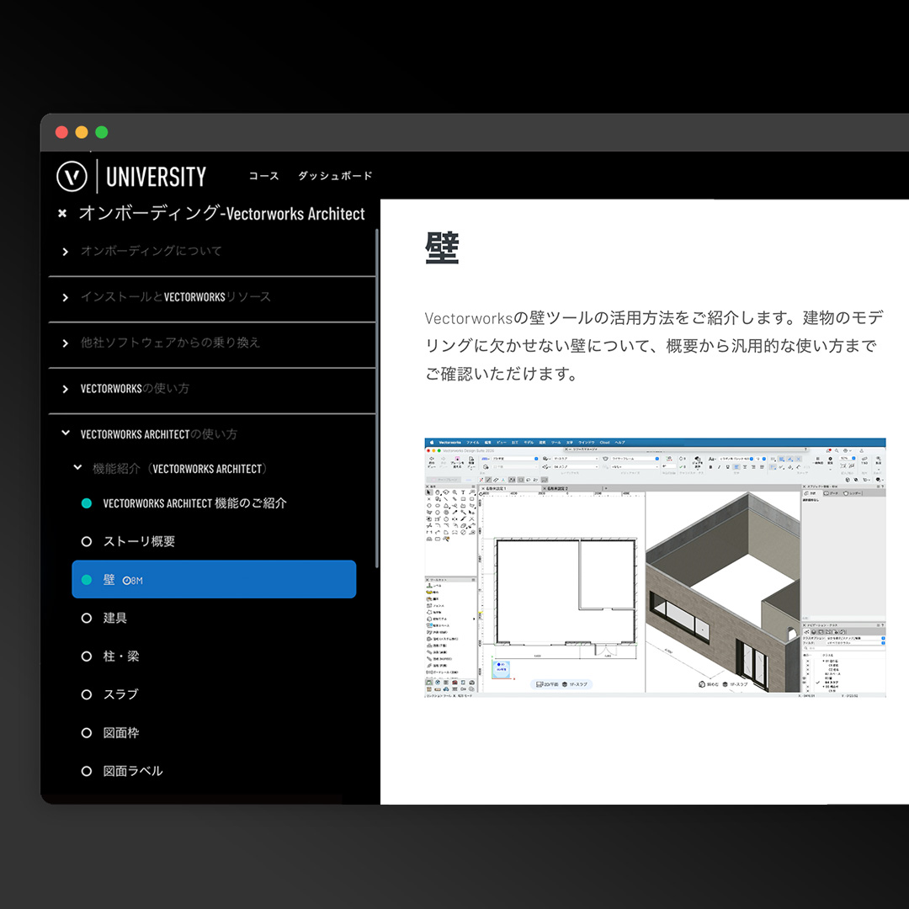Close the course outline with the X icon
909x909 pixels.
[62, 213]
